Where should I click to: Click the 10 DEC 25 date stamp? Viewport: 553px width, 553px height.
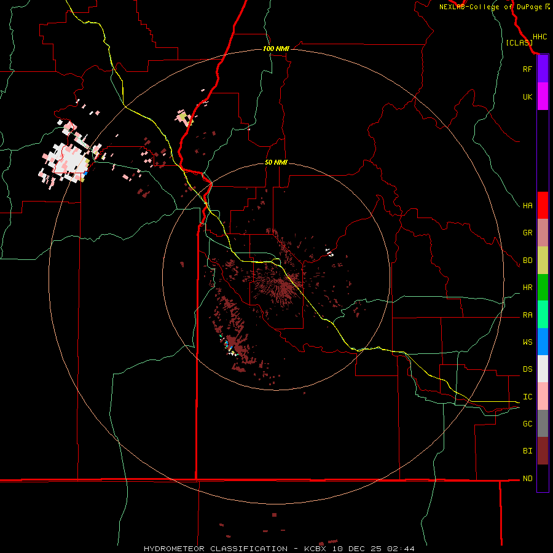click(358, 549)
